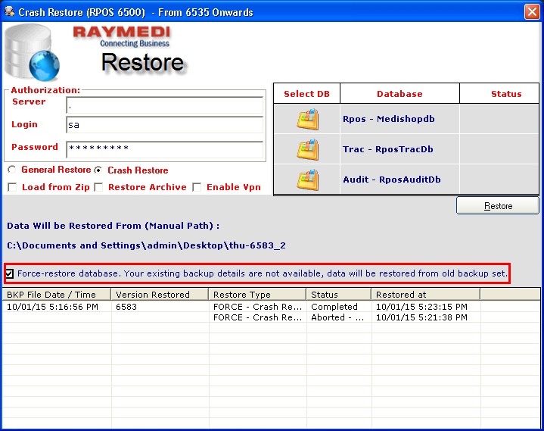Click the database globe logo image
The height and width of the screenshot is (431, 544).
(x=33, y=52)
